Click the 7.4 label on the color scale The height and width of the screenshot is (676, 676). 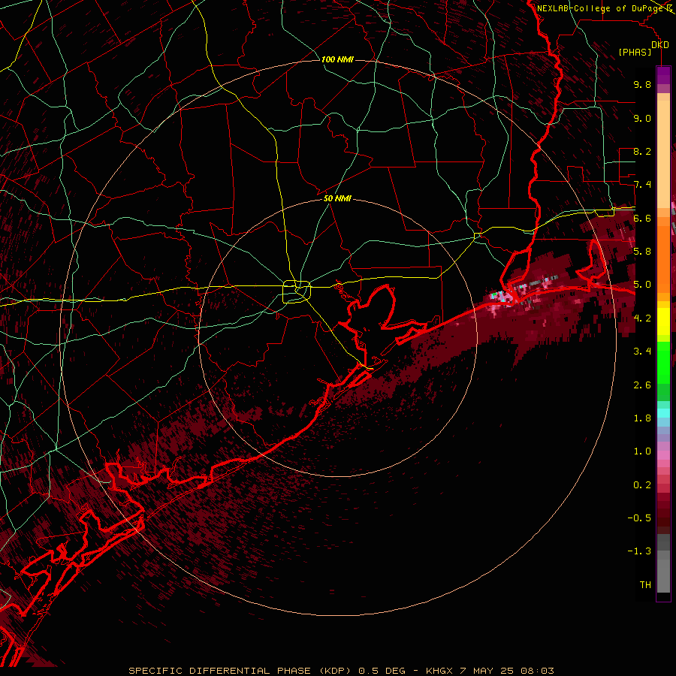pyautogui.click(x=642, y=185)
